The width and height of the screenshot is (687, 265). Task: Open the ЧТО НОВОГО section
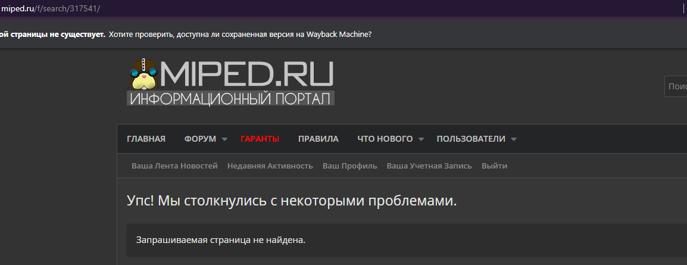[385, 139]
